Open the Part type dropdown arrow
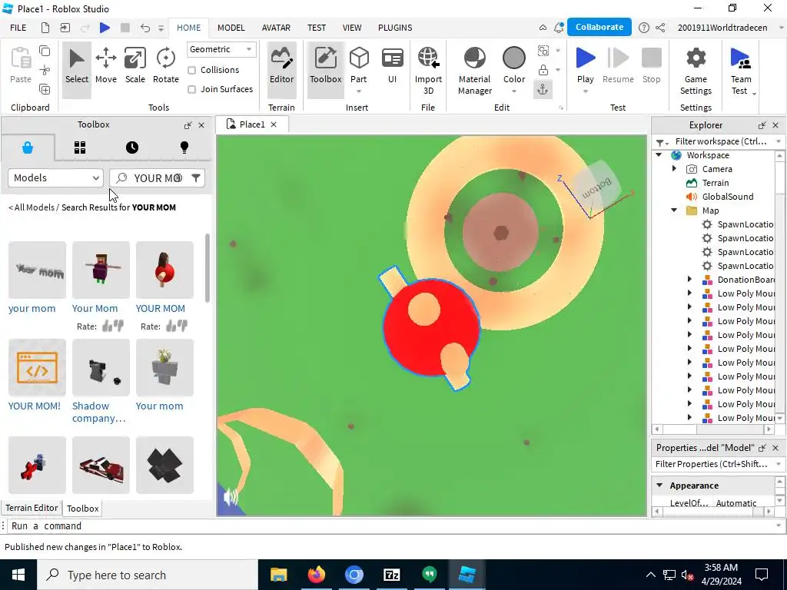The image size is (787, 590). [359, 92]
